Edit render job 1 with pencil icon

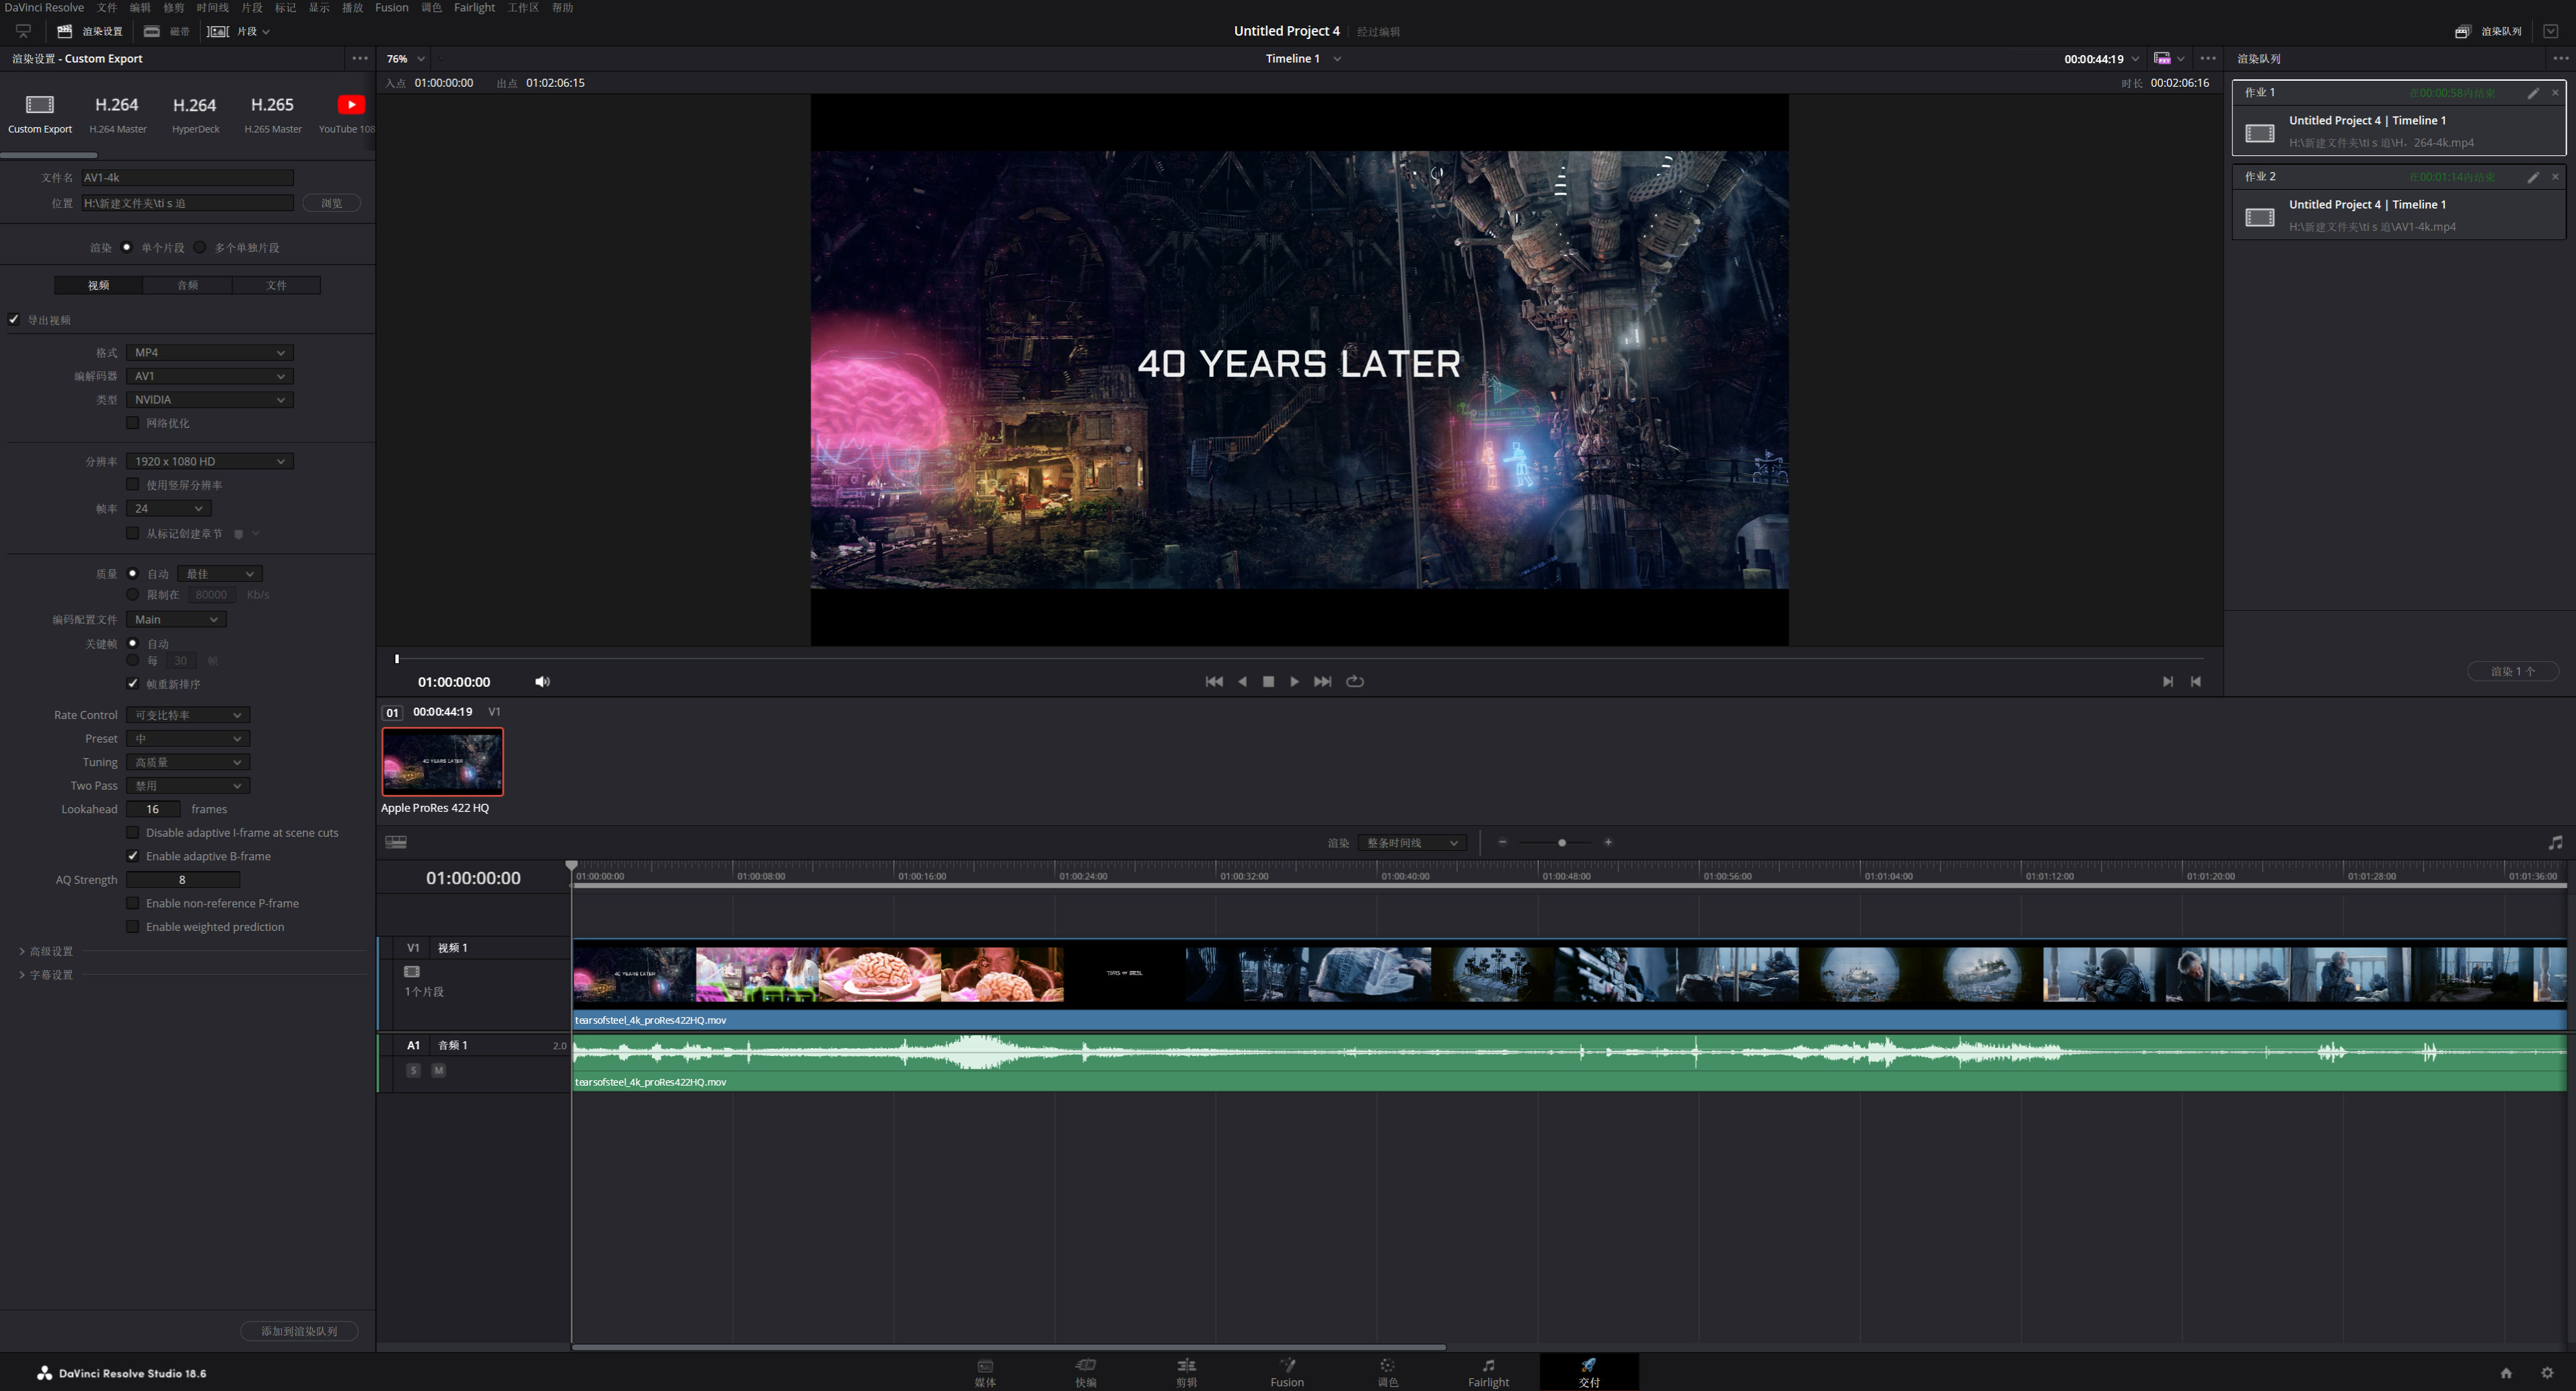[2533, 93]
